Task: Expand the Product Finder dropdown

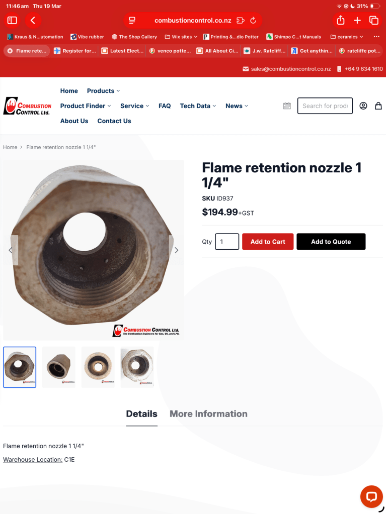Action: click(x=86, y=106)
